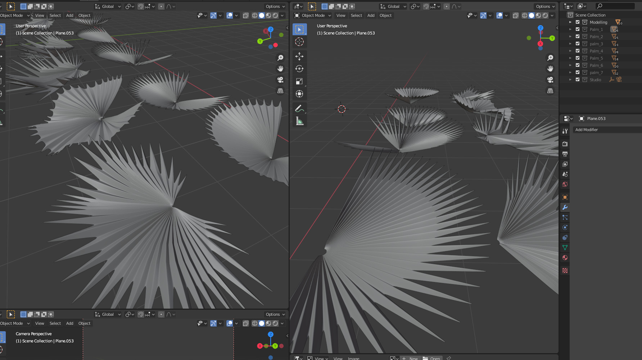Open the Add menu in right viewport
This screenshot has width=642, height=360.
tap(371, 15)
